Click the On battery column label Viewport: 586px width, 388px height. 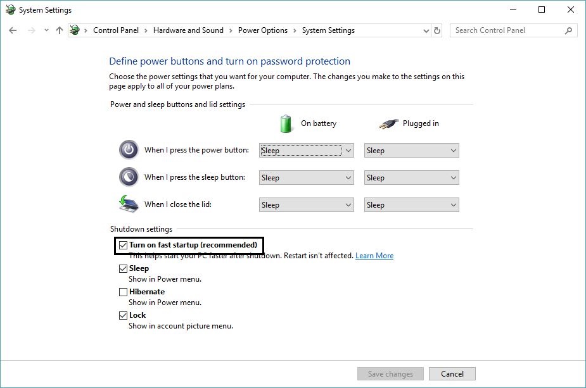click(x=319, y=123)
